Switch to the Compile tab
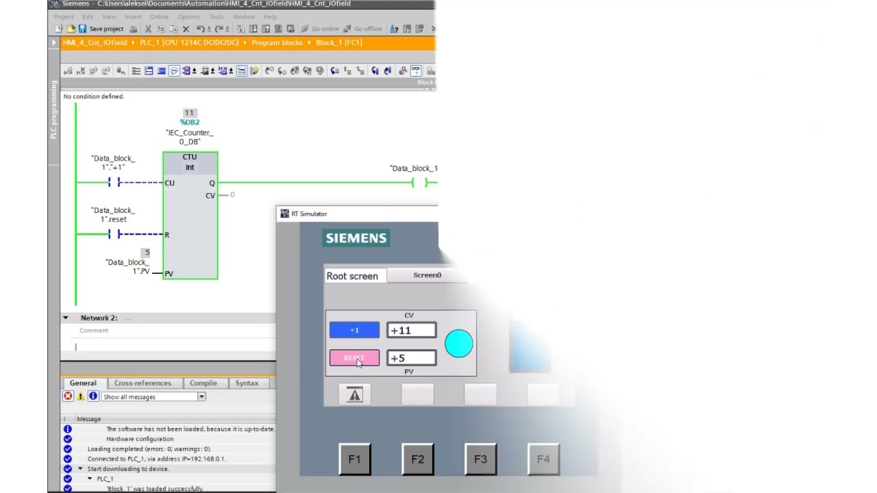The width and height of the screenshot is (877, 493). pos(203,383)
